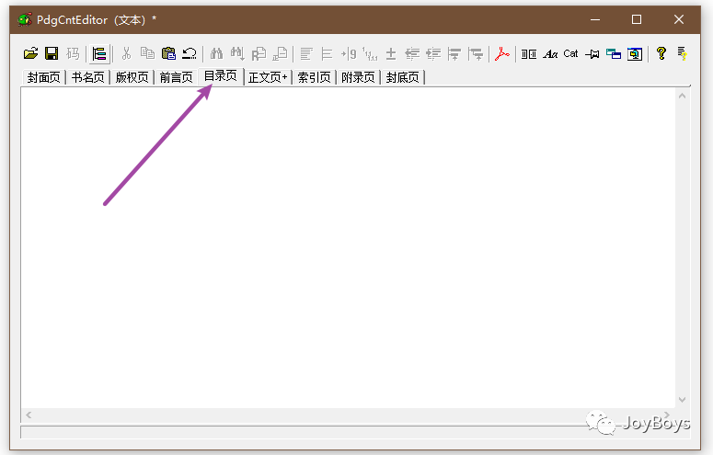The width and height of the screenshot is (713, 455).
Task: Switch to the 书名页 tab
Action: click(x=87, y=77)
